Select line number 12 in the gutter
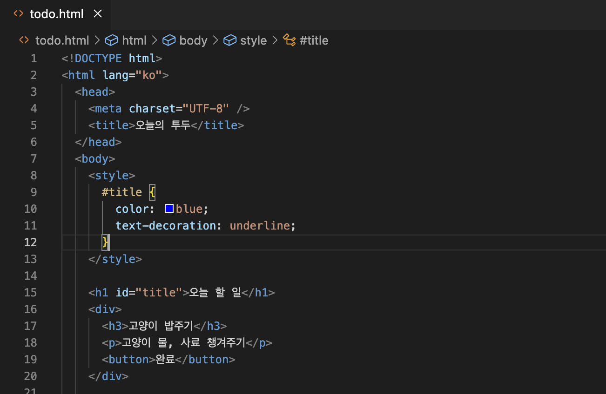The width and height of the screenshot is (606, 394). point(30,243)
